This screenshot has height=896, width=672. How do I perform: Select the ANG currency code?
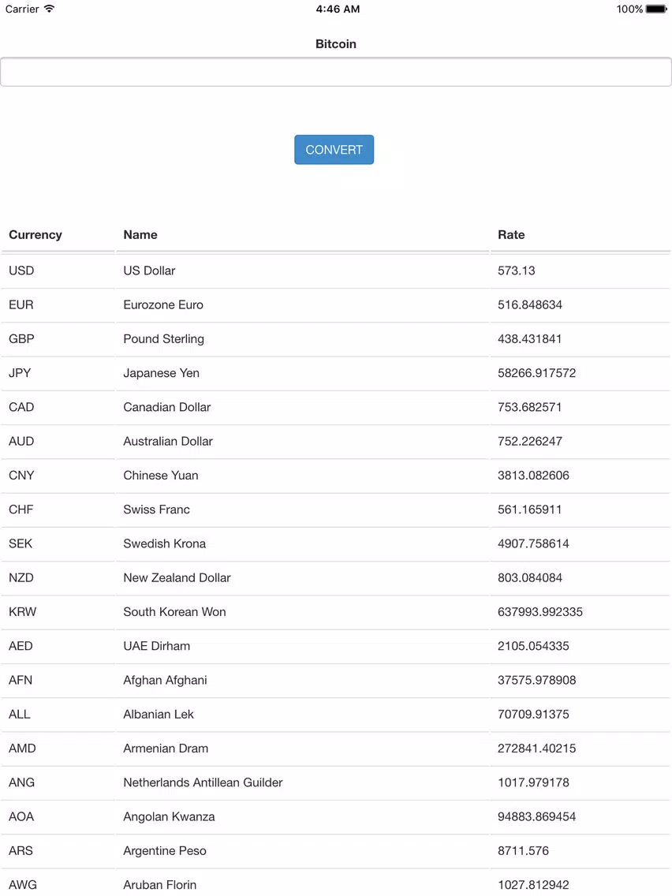coord(21,783)
